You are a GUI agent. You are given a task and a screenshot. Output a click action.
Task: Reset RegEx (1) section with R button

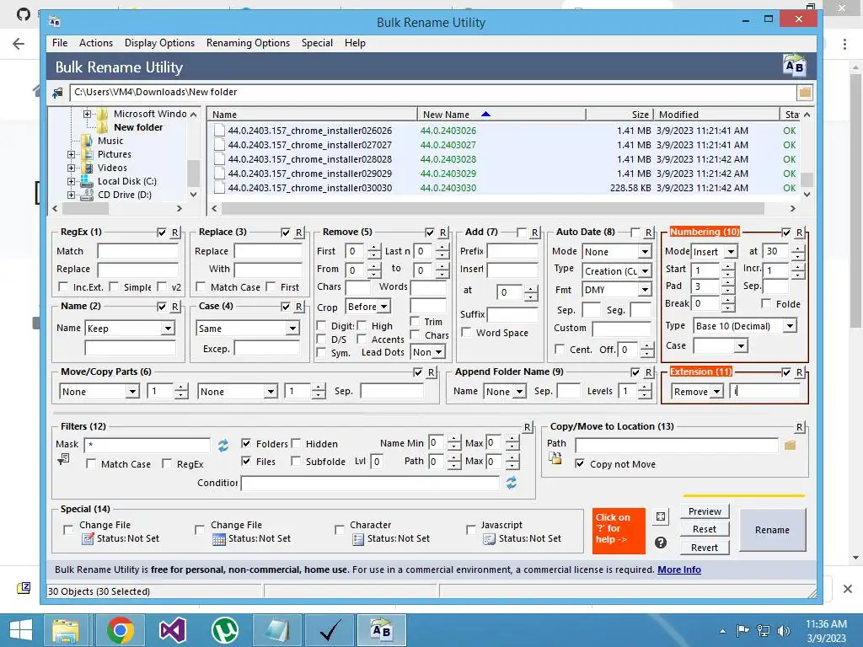[175, 233]
